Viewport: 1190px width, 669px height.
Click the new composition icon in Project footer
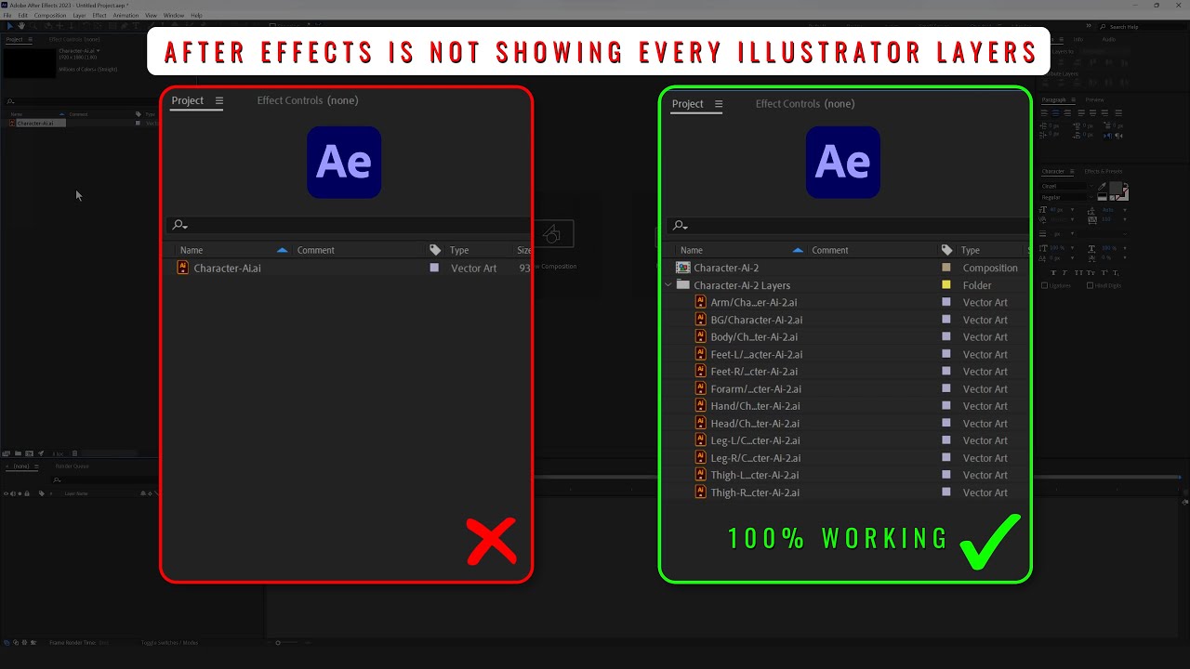29,453
